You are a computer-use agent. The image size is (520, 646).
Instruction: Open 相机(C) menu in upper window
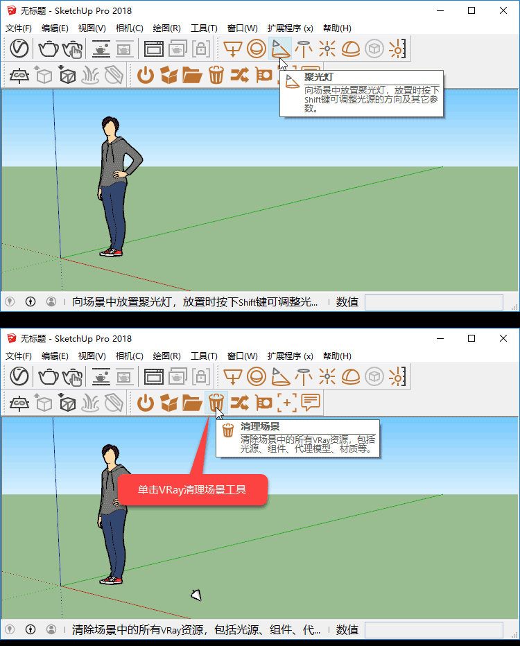tap(130, 28)
